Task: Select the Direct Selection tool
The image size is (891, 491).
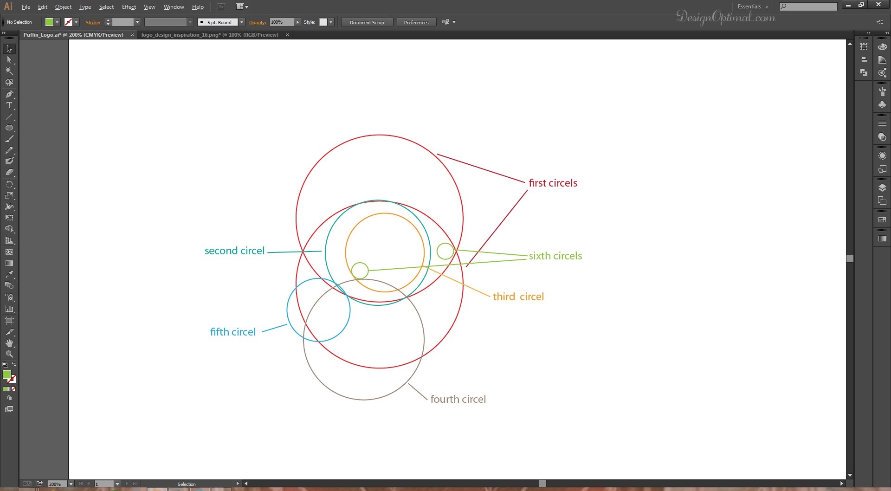Action: 9,60
